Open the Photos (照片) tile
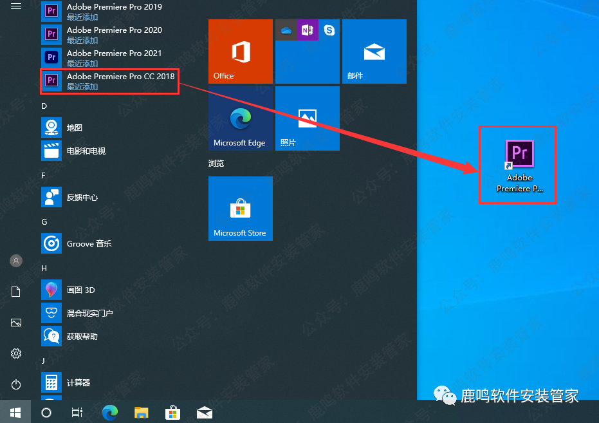The image size is (599, 423). coord(308,118)
